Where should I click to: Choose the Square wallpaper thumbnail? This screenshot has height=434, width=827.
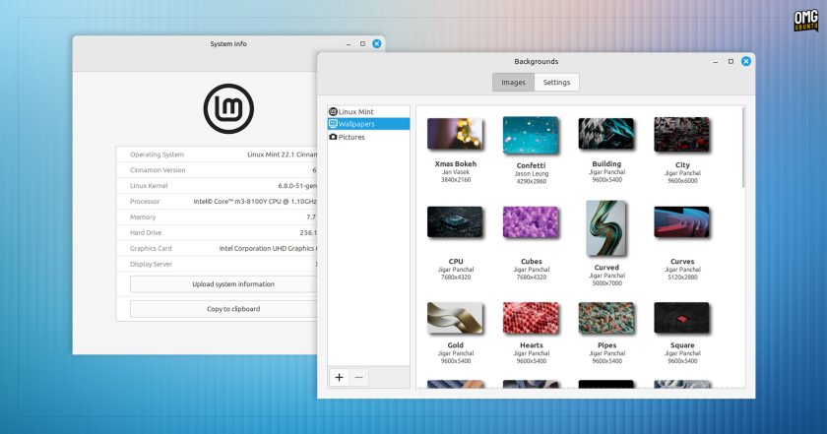tap(681, 318)
